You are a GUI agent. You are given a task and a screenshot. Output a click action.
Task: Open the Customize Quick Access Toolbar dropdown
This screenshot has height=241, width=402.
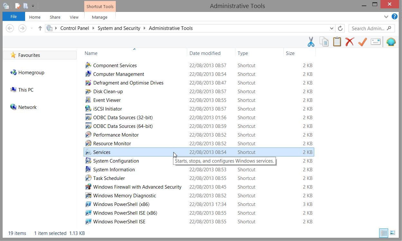pyautogui.click(x=33, y=6)
